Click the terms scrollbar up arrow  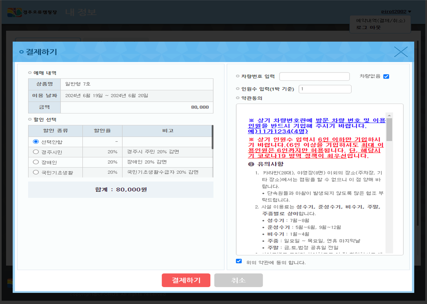389,116
